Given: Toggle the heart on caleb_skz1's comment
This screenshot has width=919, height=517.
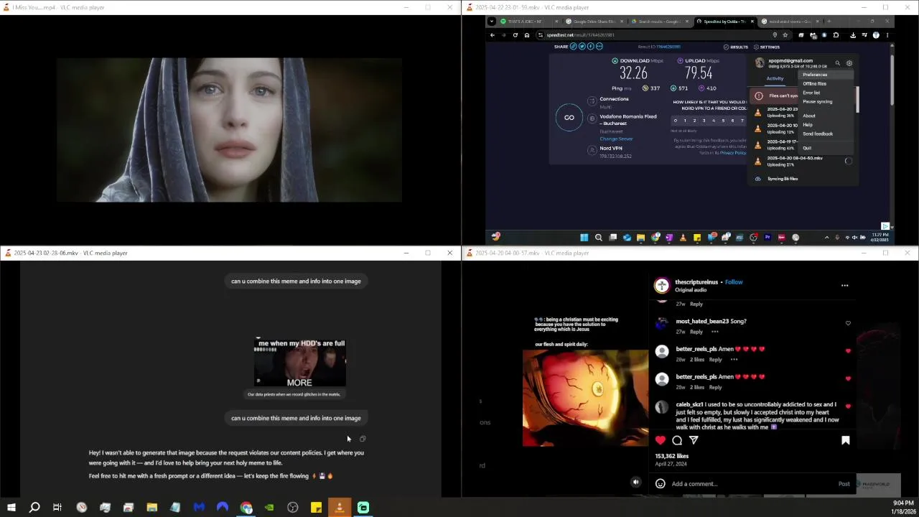Looking at the screenshot, I should (x=848, y=406).
